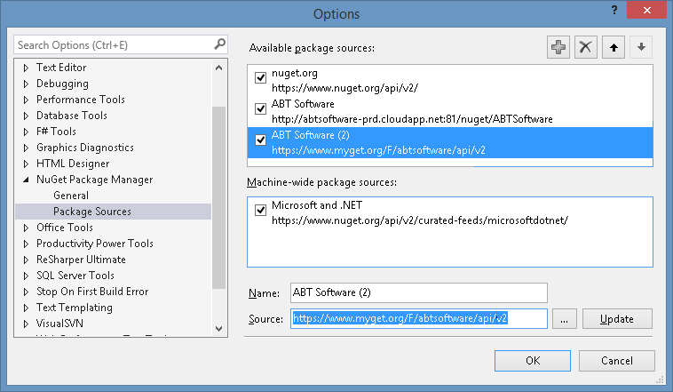Image resolution: width=673 pixels, height=392 pixels.
Task: Uncheck the nuget.org package source
Action: coord(260,77)
